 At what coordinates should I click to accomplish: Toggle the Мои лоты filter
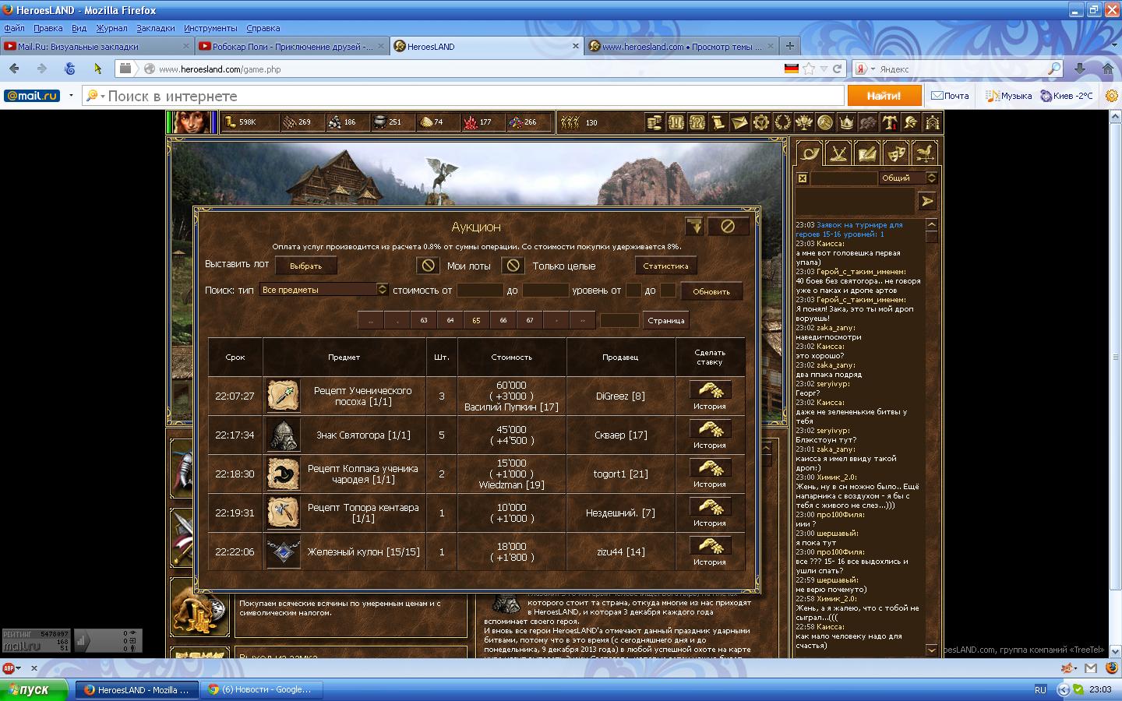coord(428,266)
